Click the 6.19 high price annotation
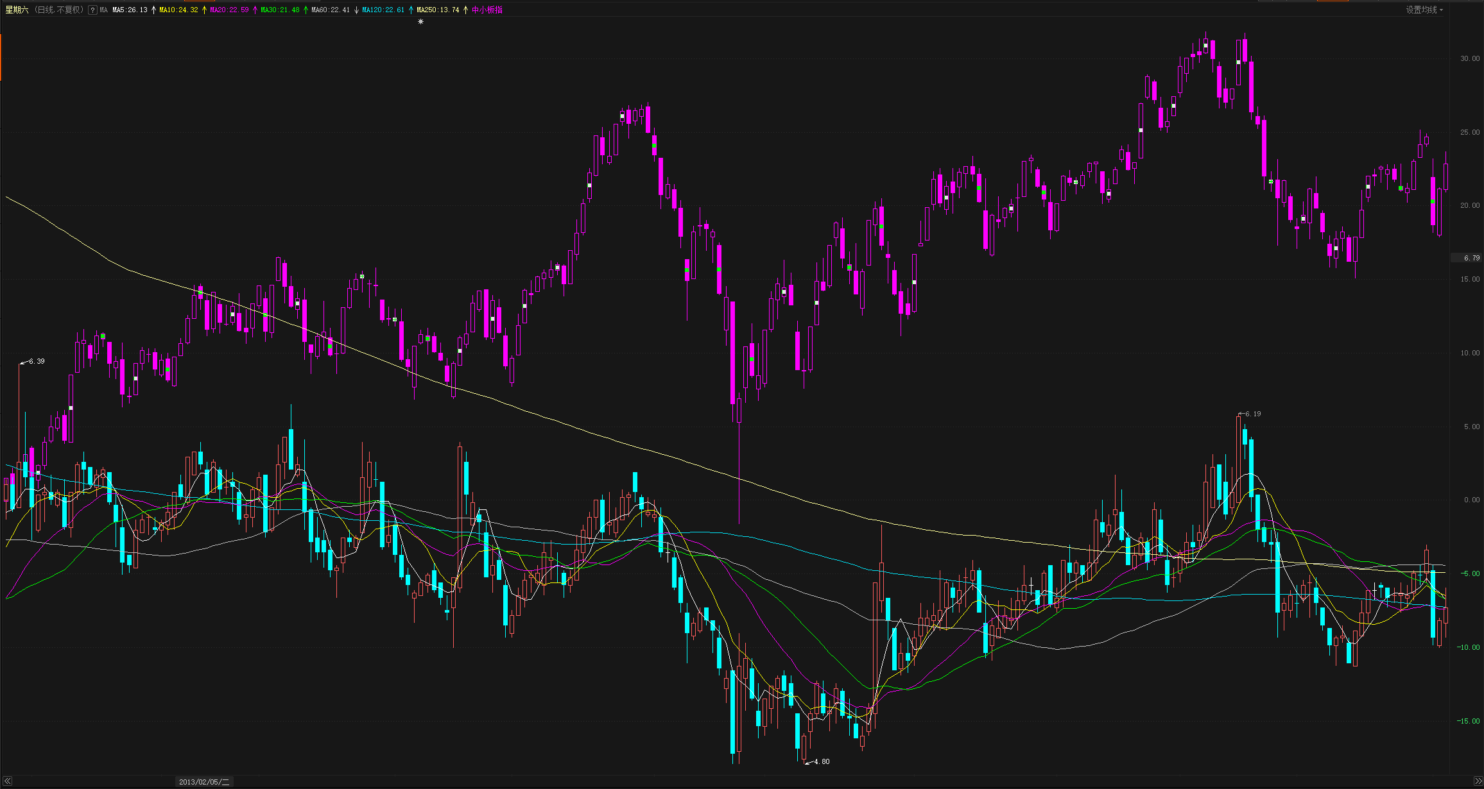Viewport: 1484px width, 789px height. click(x=1253, y=414)
